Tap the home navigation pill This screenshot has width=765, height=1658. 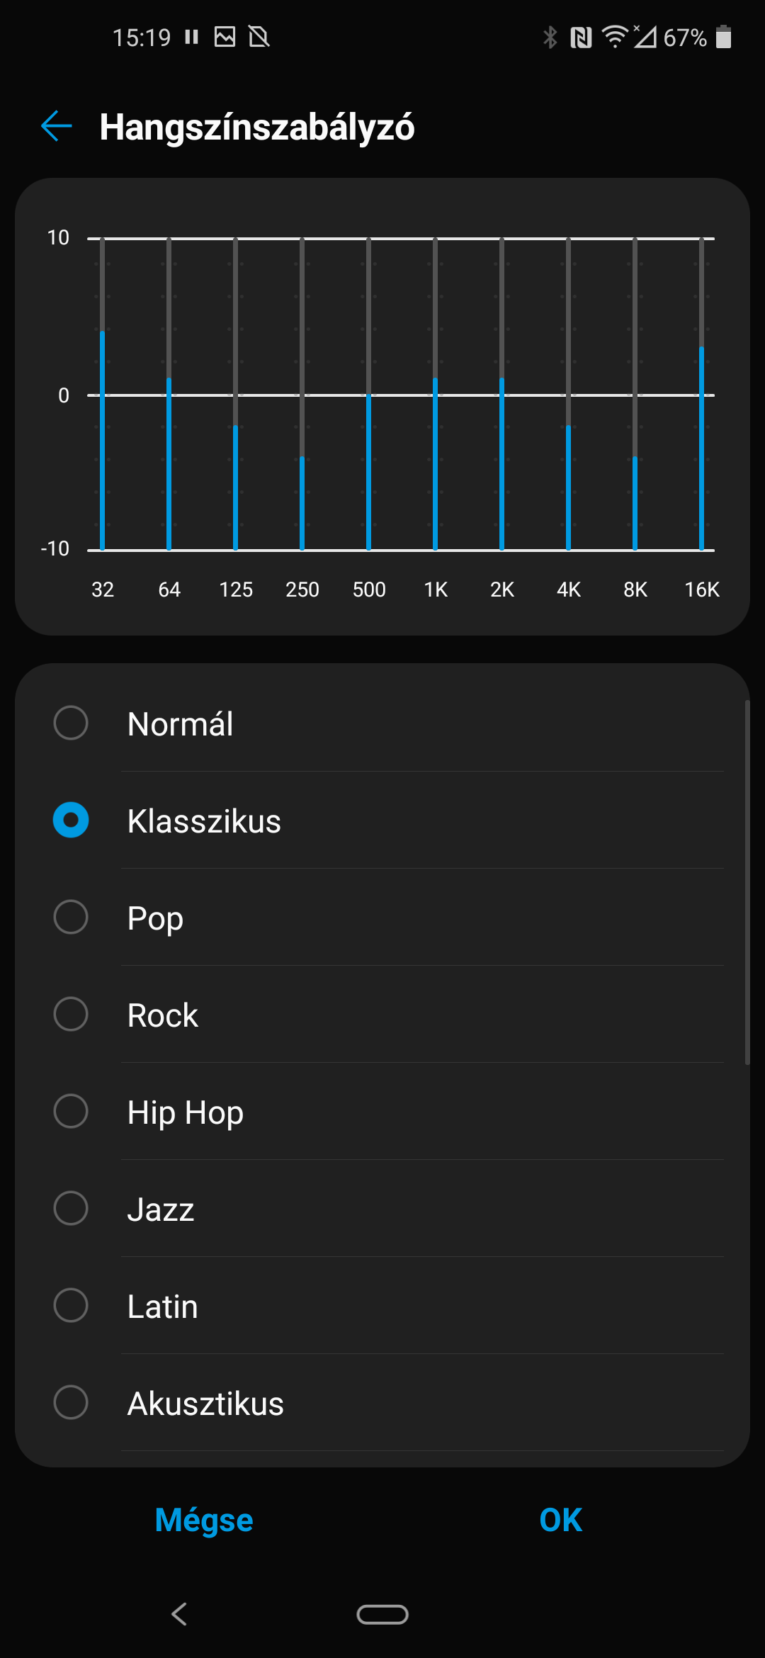coord(382,1614)
